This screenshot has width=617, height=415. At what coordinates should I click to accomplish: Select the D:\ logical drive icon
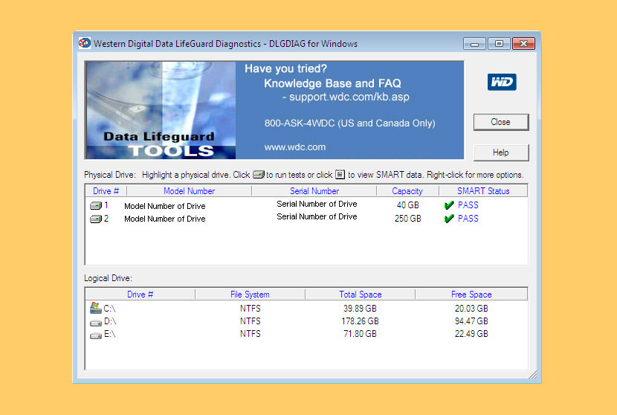click(96, 323)
